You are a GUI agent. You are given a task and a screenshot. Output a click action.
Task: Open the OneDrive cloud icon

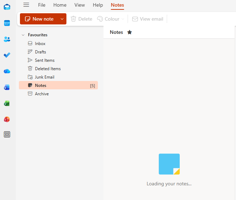pyautogui.click(x=7, y=71)
